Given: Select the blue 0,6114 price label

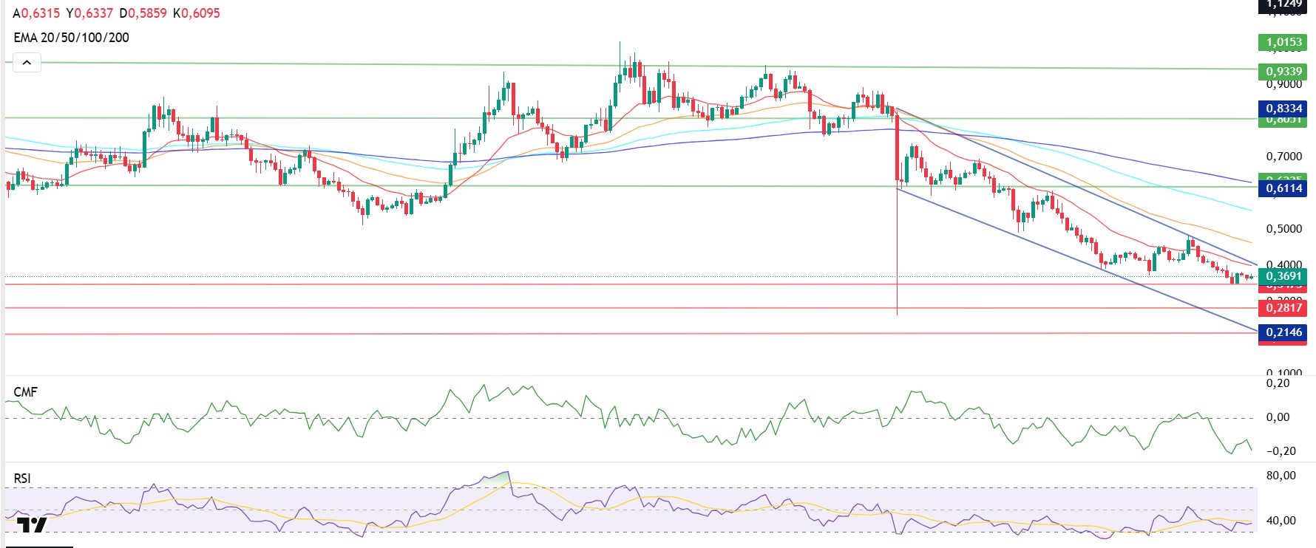Looking at the screenshot, I should 1283,188.
